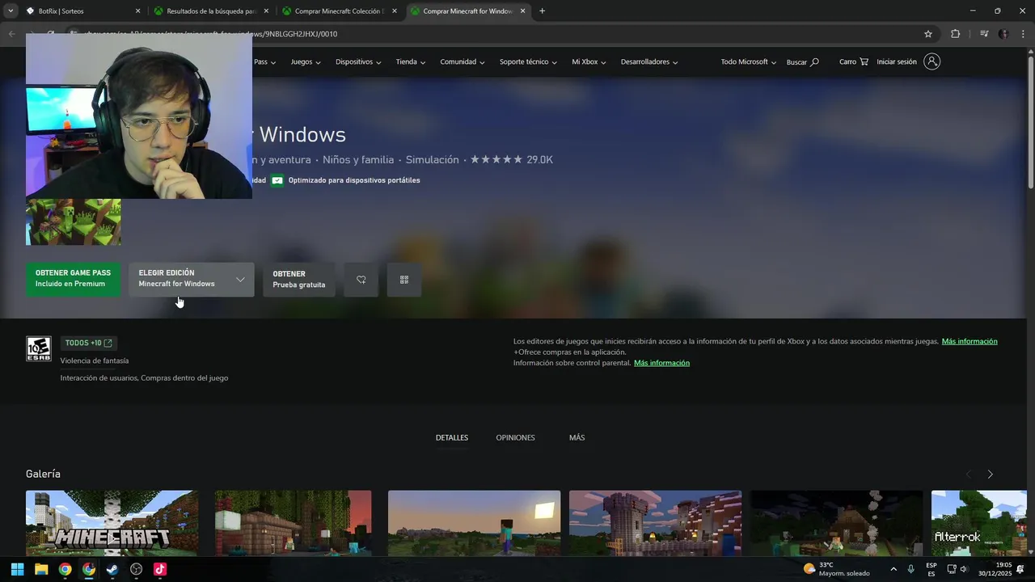Open Chrome media control icon
This screenshot has width=1035, height=582.
(x=983, y=34)
